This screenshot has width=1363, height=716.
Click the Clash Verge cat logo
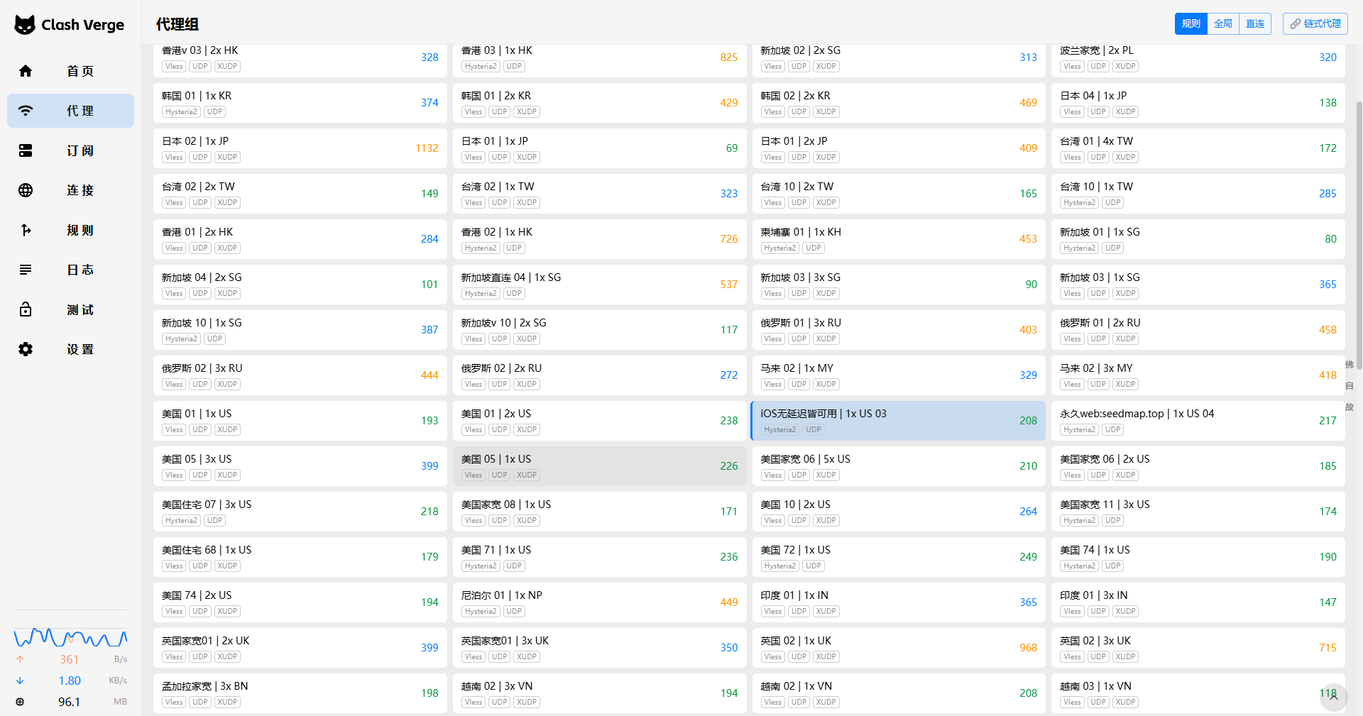pos(25,25)
